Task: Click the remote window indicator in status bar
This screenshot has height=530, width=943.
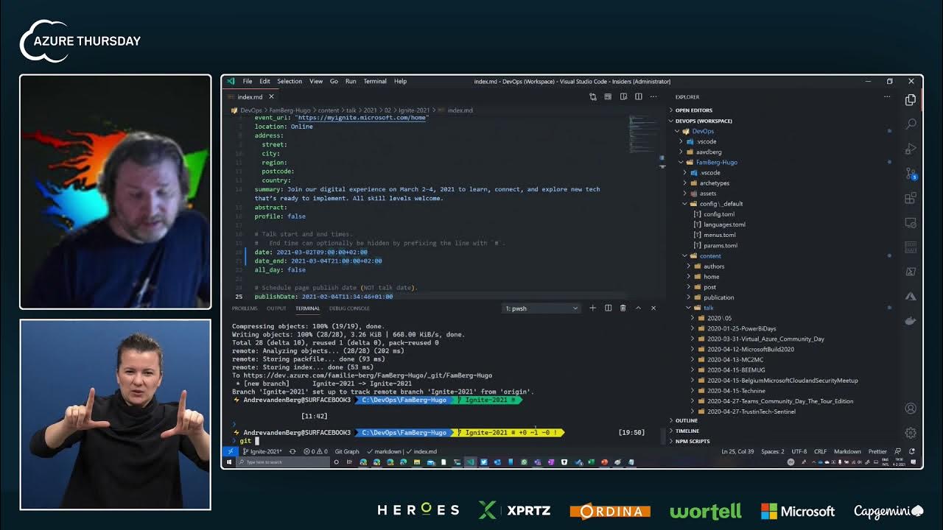Action: pyautogui.click(x=231, y=451)
